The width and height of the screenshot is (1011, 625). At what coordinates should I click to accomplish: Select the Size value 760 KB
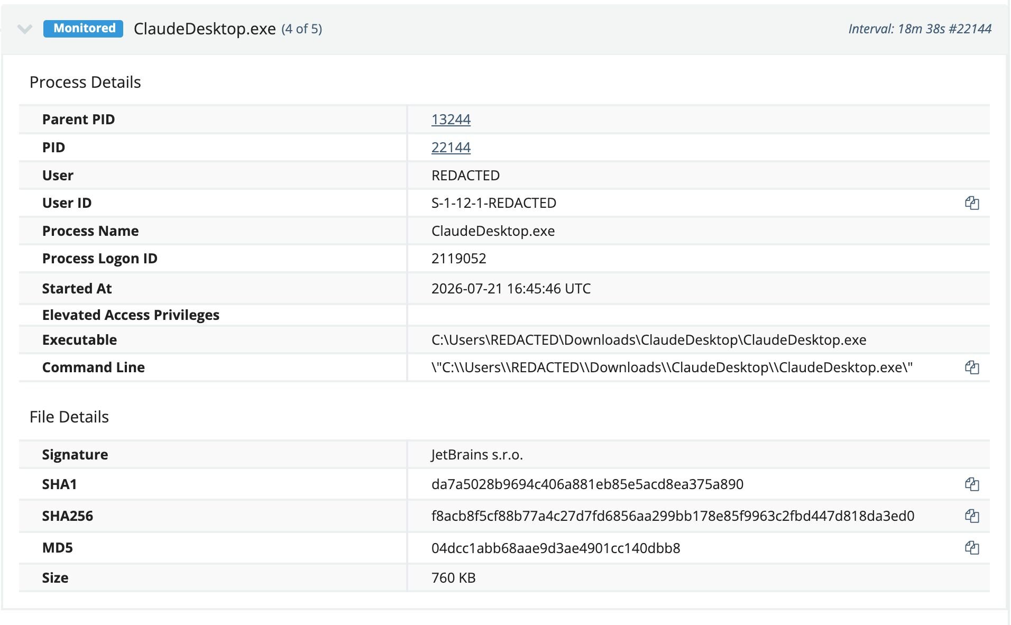(453, 578)
